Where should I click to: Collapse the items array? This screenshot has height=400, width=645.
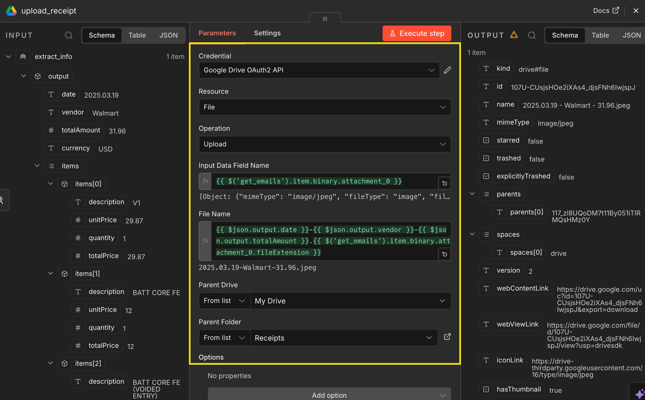(x=37, y=166)
